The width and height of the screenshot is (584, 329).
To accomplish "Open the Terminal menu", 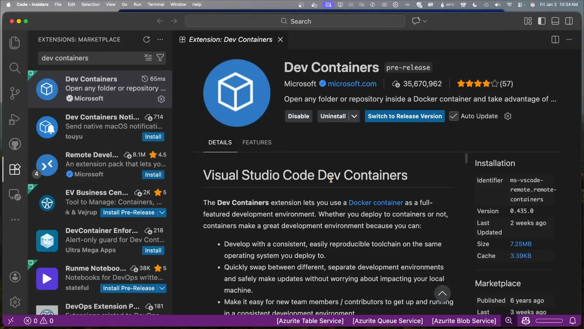I will 156,4.
